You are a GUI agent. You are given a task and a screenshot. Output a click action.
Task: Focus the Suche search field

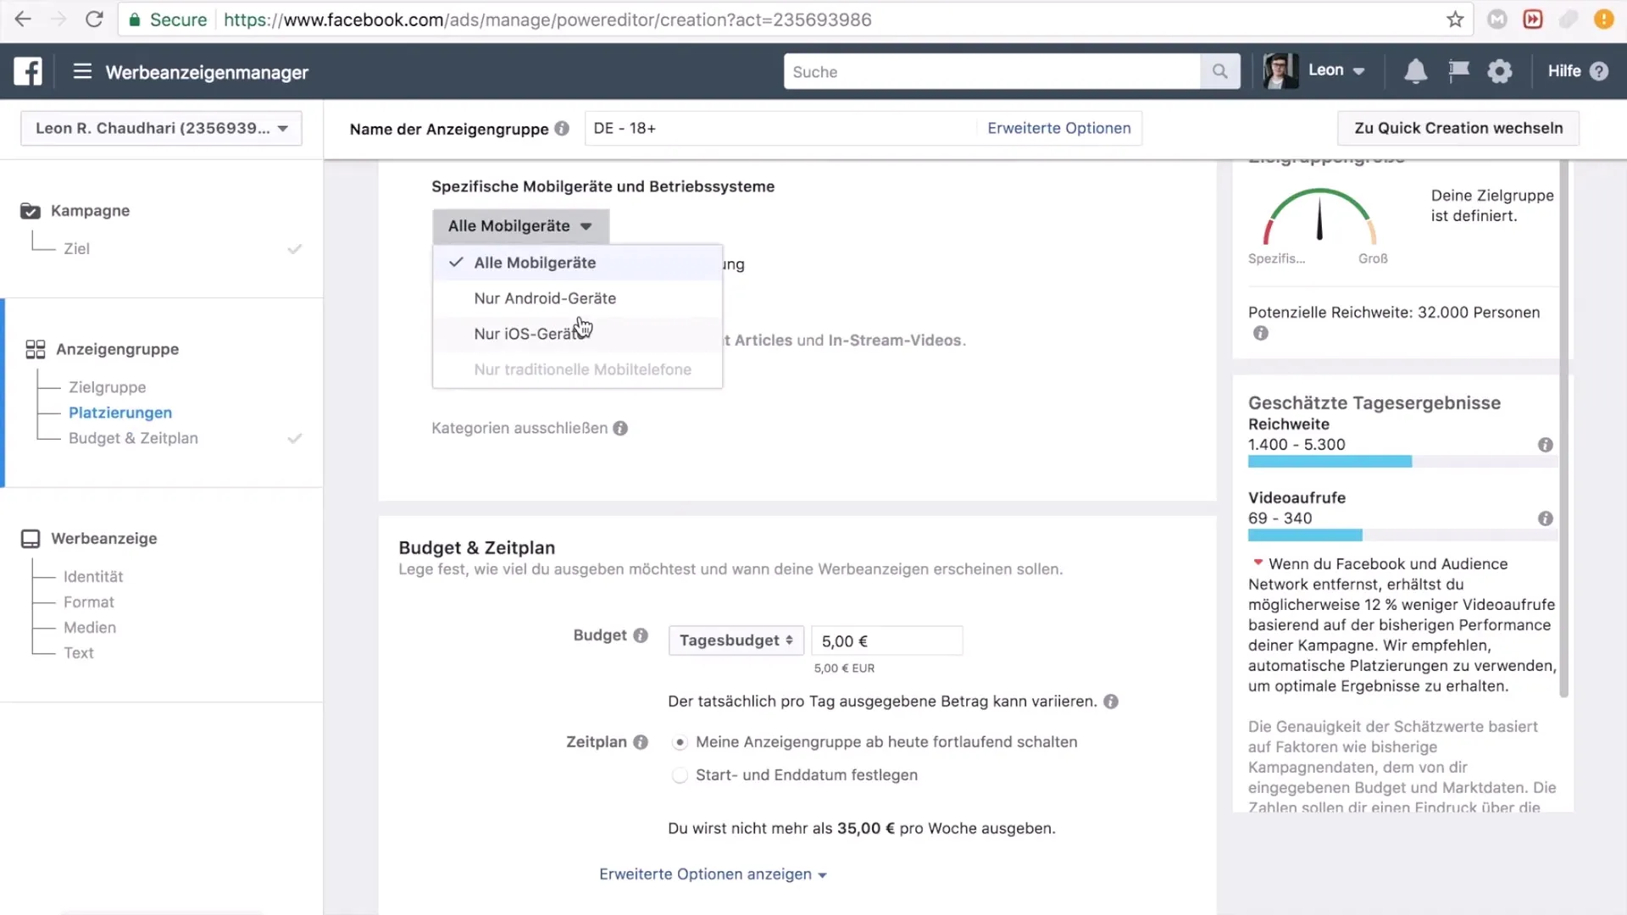(x=991, y=71)
